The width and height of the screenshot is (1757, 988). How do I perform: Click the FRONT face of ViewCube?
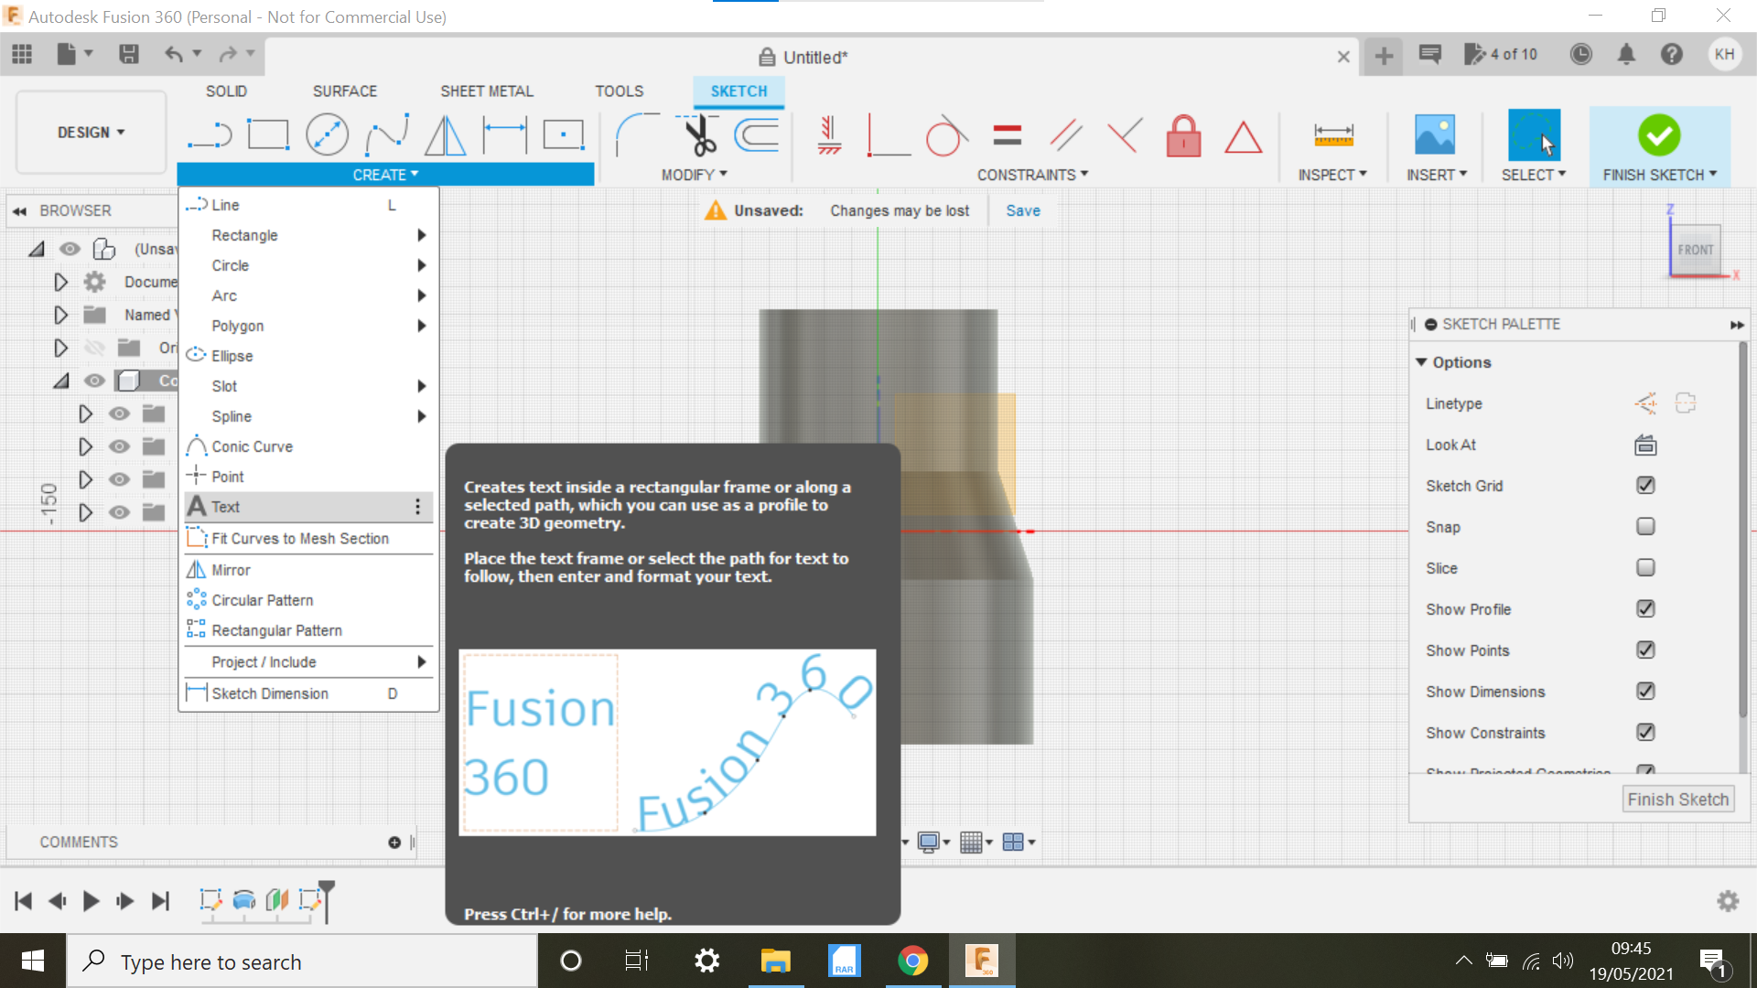coord(1696,250)
